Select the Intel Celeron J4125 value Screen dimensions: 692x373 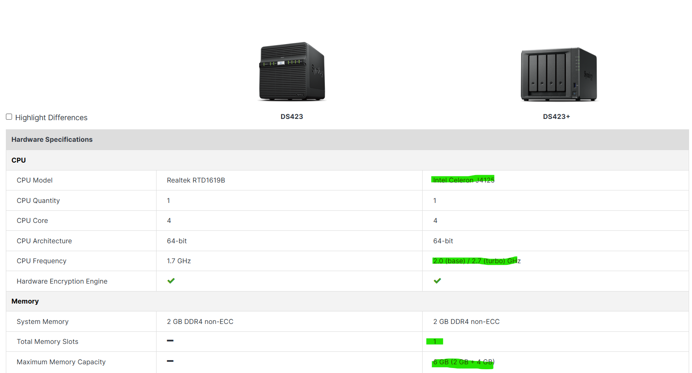click(x=464, y=180)
